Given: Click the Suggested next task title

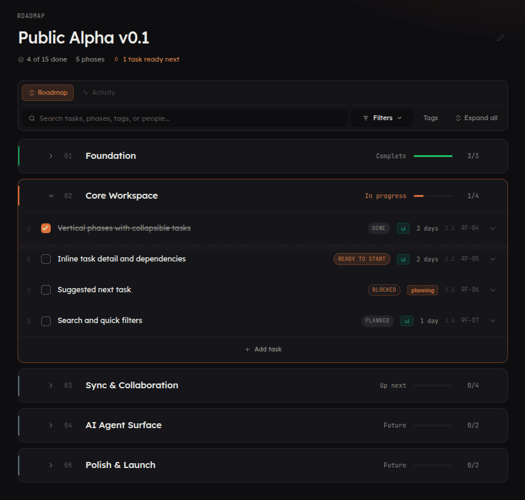Looking at the screenshot, I should 94,290.
